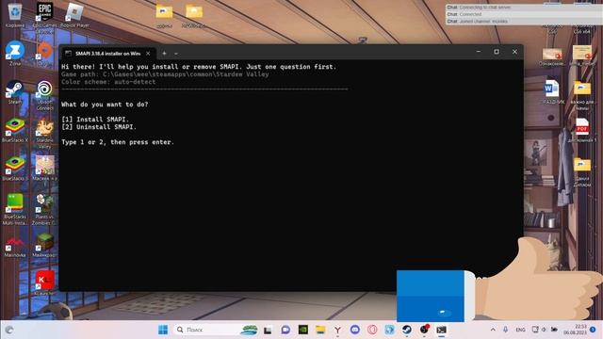Open a new terminal tab with plus
The width and height of the screenshot is (603, 339).
coord(164,54)
